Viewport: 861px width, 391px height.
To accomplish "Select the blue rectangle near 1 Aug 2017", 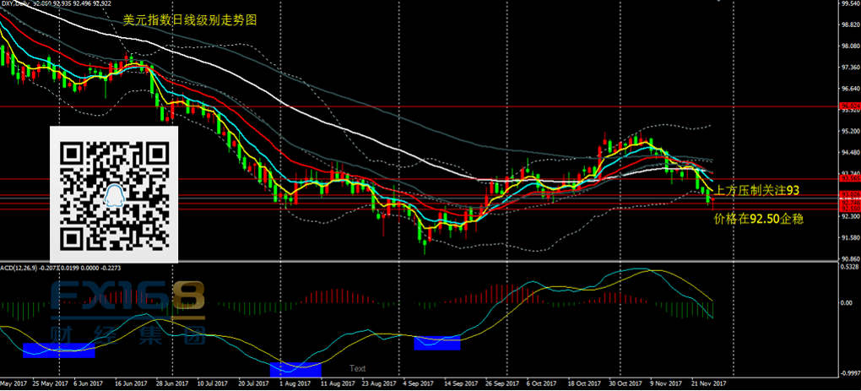I will click(x=295, y=368).
